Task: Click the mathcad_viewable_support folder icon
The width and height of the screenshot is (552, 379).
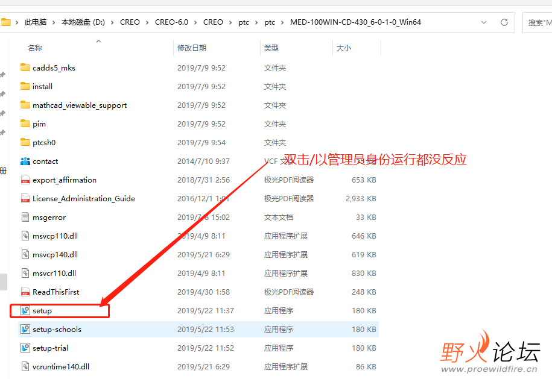Action: [25, 105]
